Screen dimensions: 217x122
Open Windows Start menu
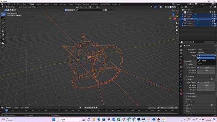click(x=54, y=119)
